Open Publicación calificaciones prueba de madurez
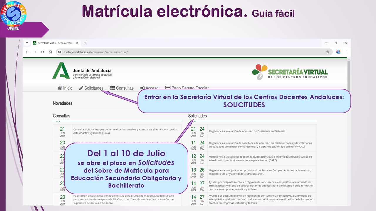The image size is (376, 211). click(x=124, y=199)
